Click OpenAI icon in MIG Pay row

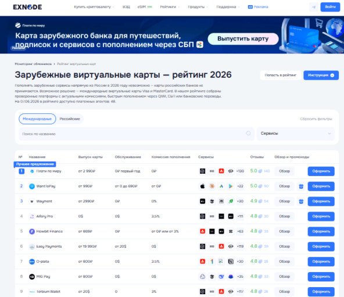click(x=202, y=276)
